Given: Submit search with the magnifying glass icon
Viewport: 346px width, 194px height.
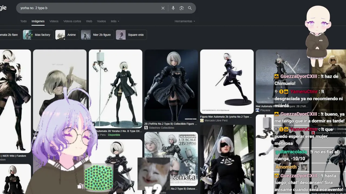Looking at the screenshot, I should click(x=190, y=8).
